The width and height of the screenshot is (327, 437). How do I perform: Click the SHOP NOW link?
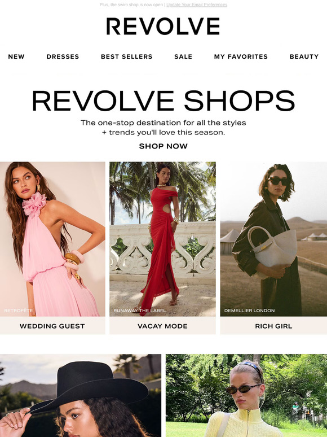coord(163,146)
